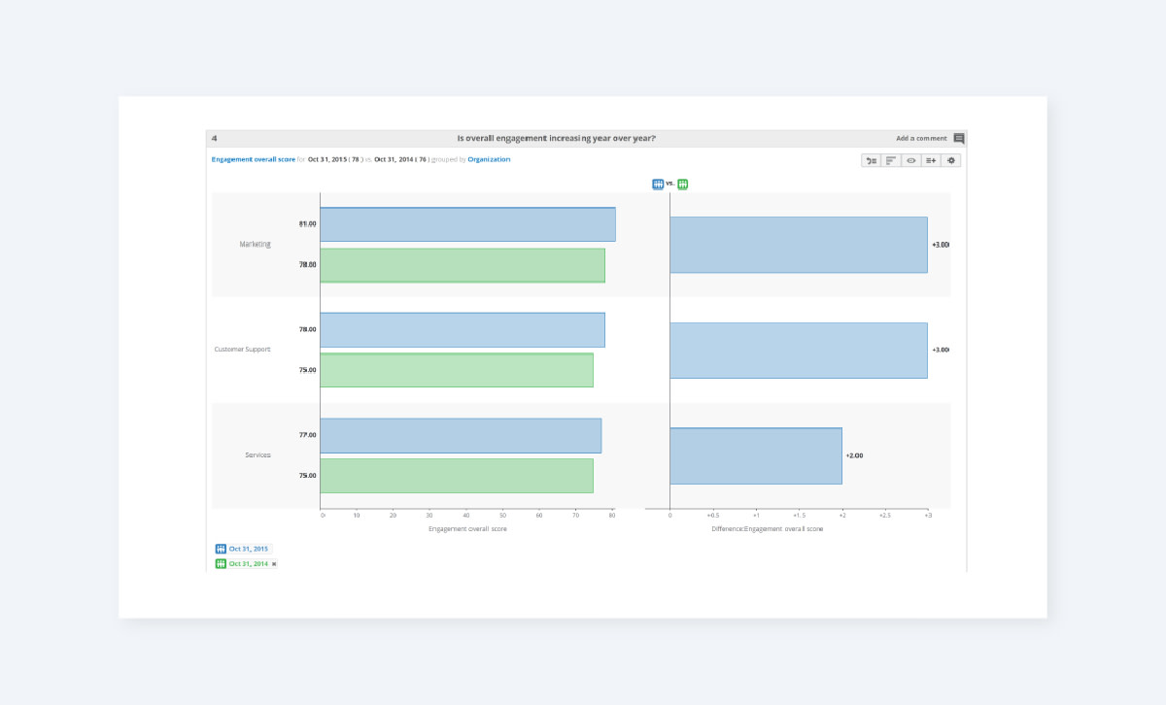
Task: Toggle the eye visibility toolbar icon
Action: tap(911, 160)
